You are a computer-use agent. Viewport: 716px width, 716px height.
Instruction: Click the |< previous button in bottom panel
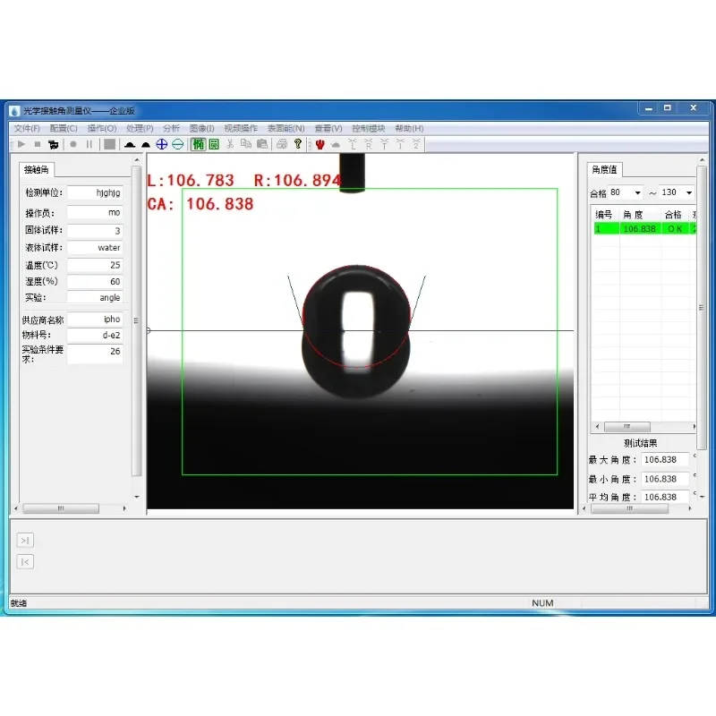coord(25,562)
